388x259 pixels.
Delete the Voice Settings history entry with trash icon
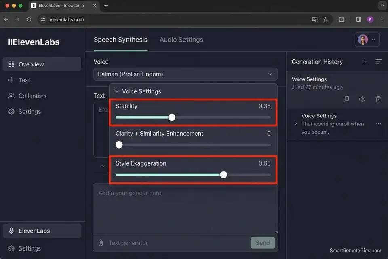[x=378, y=99]
